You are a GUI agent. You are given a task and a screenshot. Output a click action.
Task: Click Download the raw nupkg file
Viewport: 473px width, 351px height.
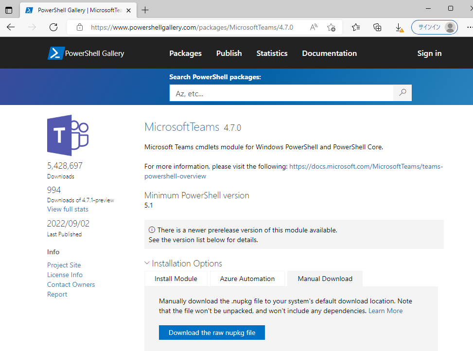(x=212, y=333)
